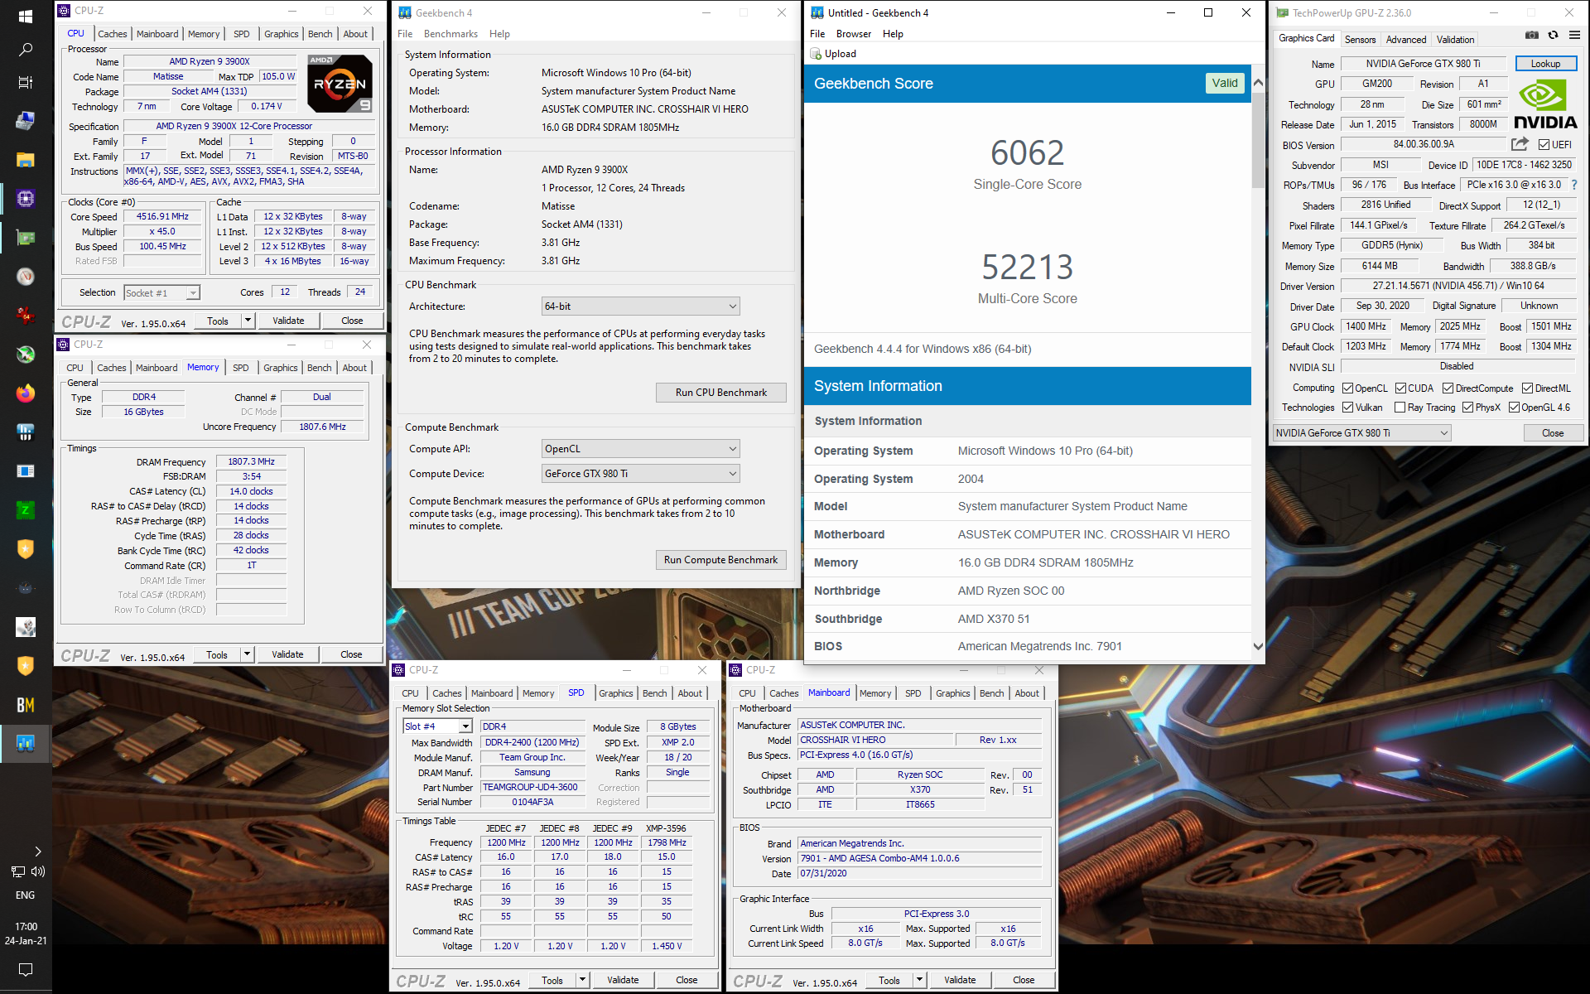The image size is (1590, 994).
Task: Open the Windows Start menu
Action: coord(26,16)
